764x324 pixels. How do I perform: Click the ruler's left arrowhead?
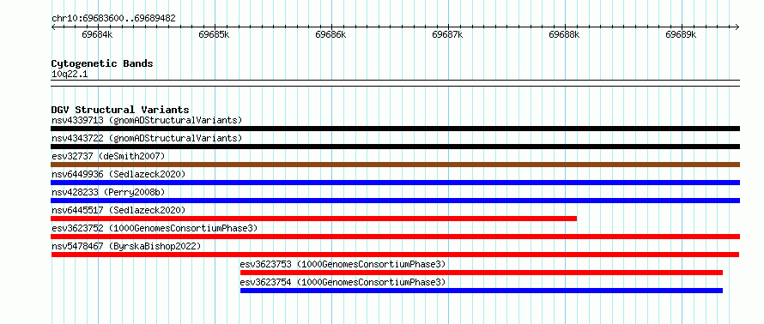(53, 27)
